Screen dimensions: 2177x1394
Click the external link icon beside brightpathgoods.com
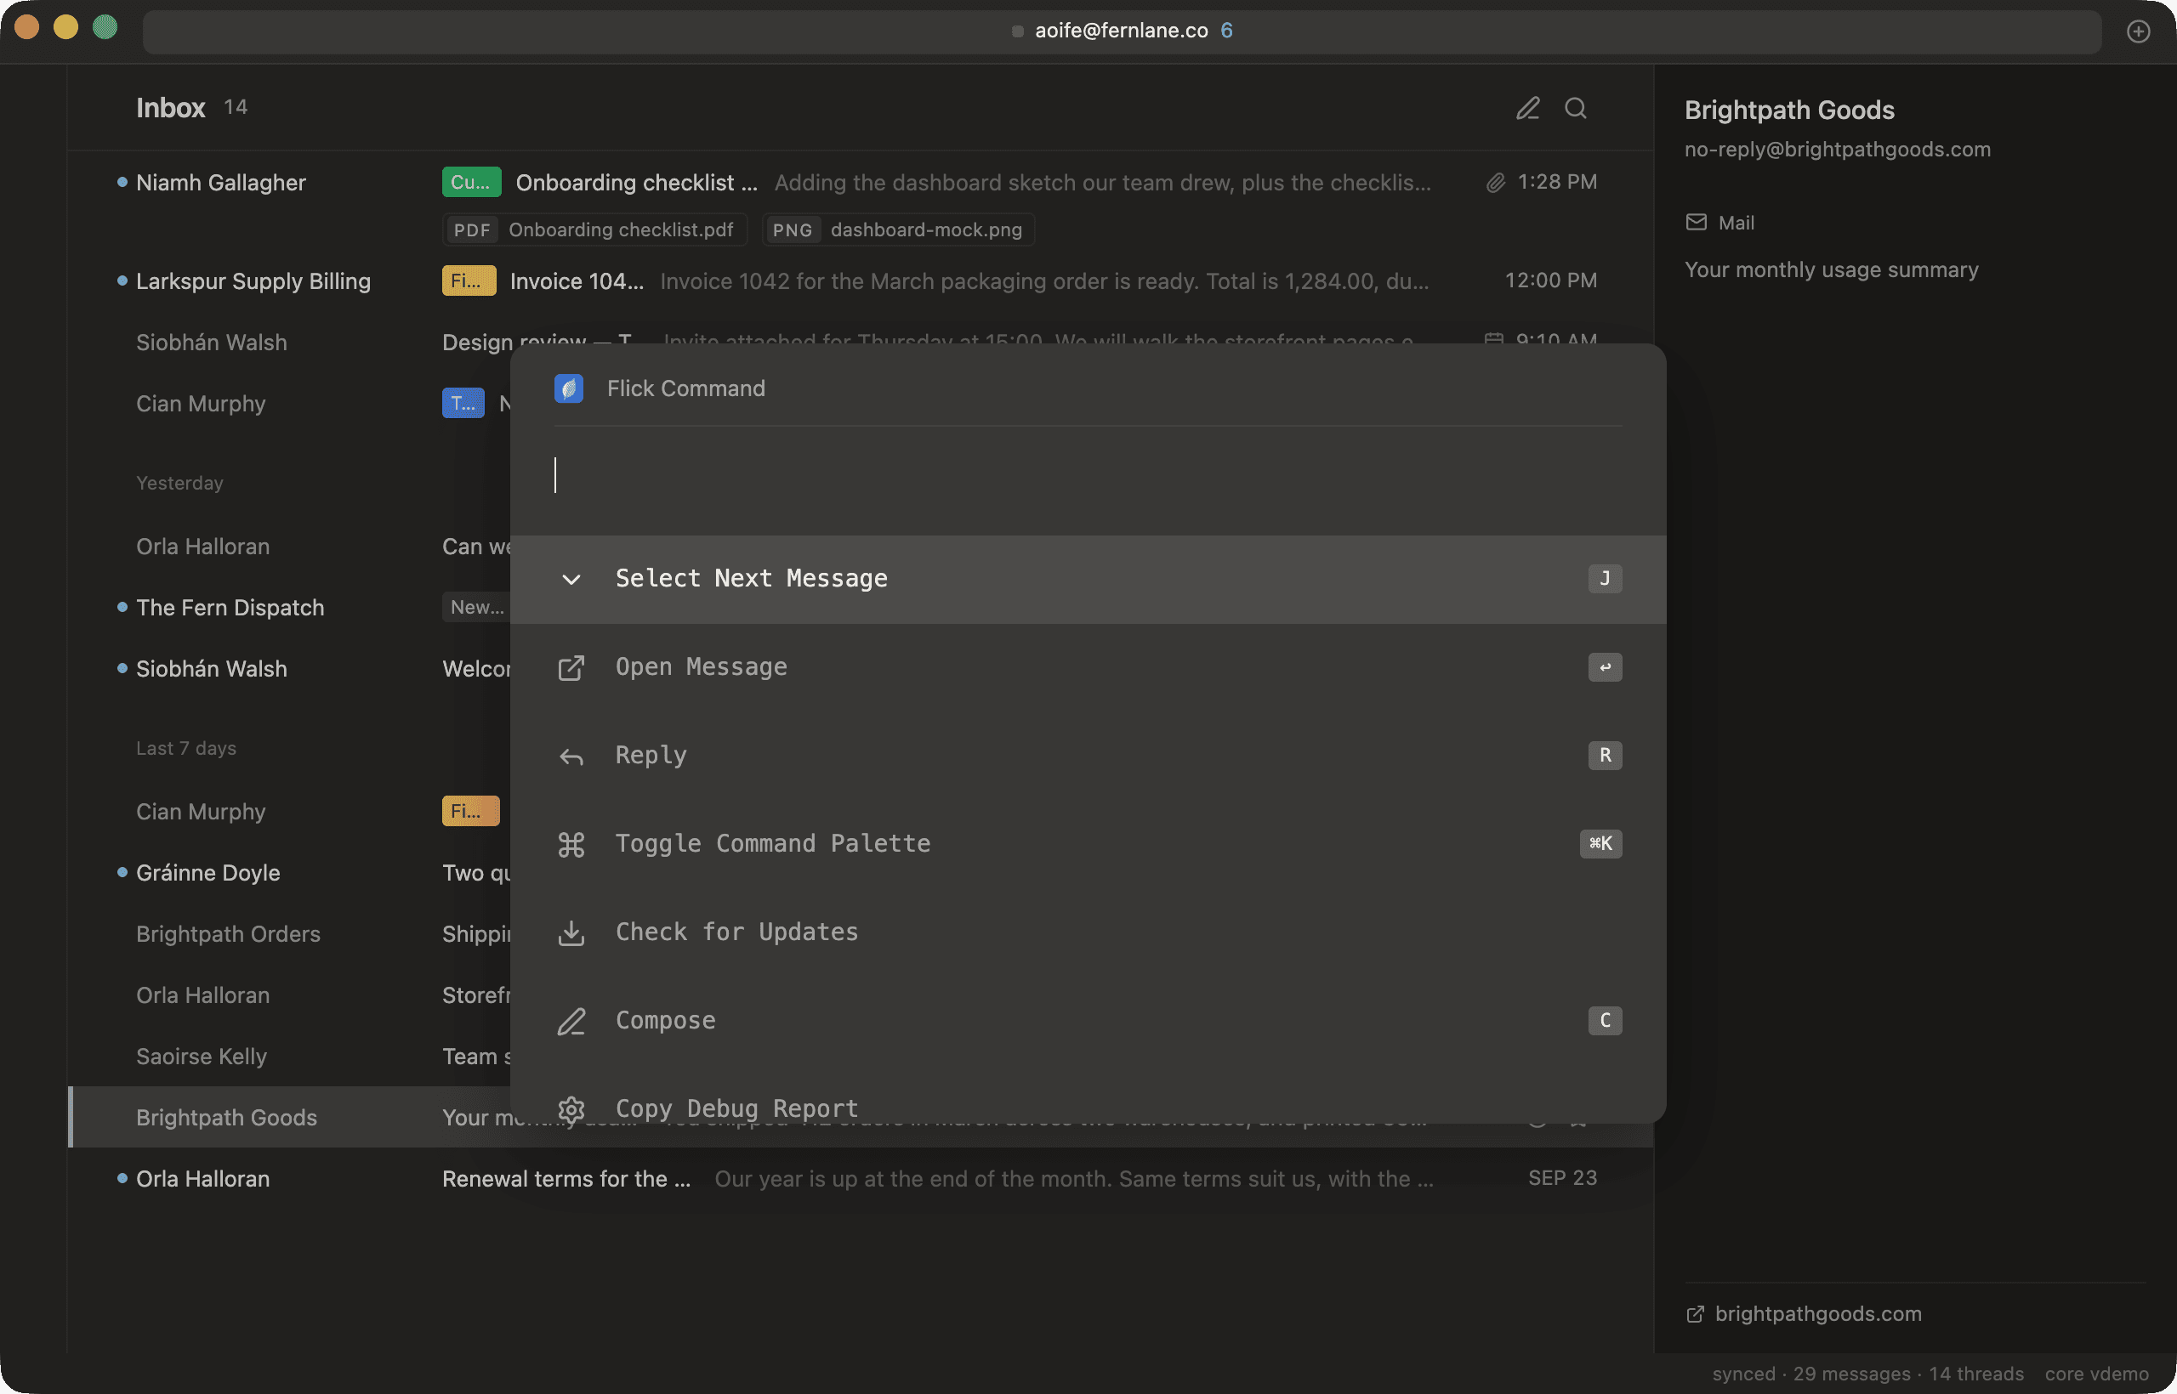coord(1695,1314)
